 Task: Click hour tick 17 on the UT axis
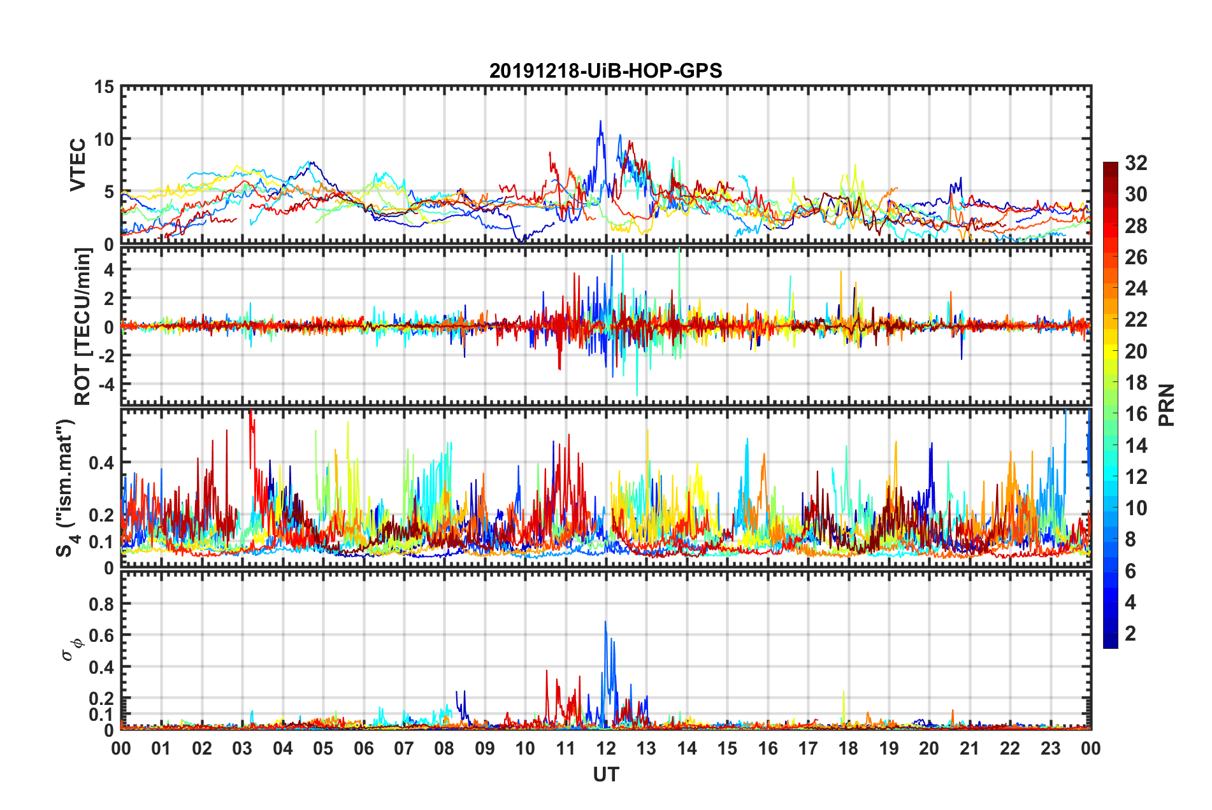[808, 748]
